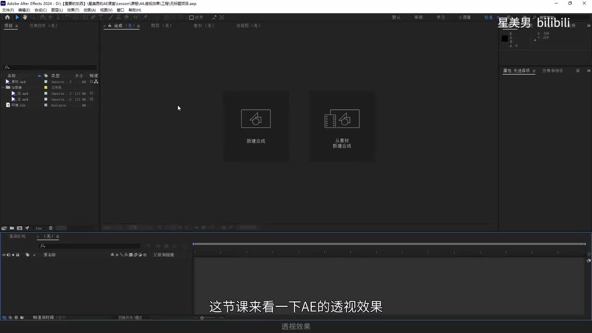Open the 窗口 menu
This screenshot has width=592, height=333.
120,10
